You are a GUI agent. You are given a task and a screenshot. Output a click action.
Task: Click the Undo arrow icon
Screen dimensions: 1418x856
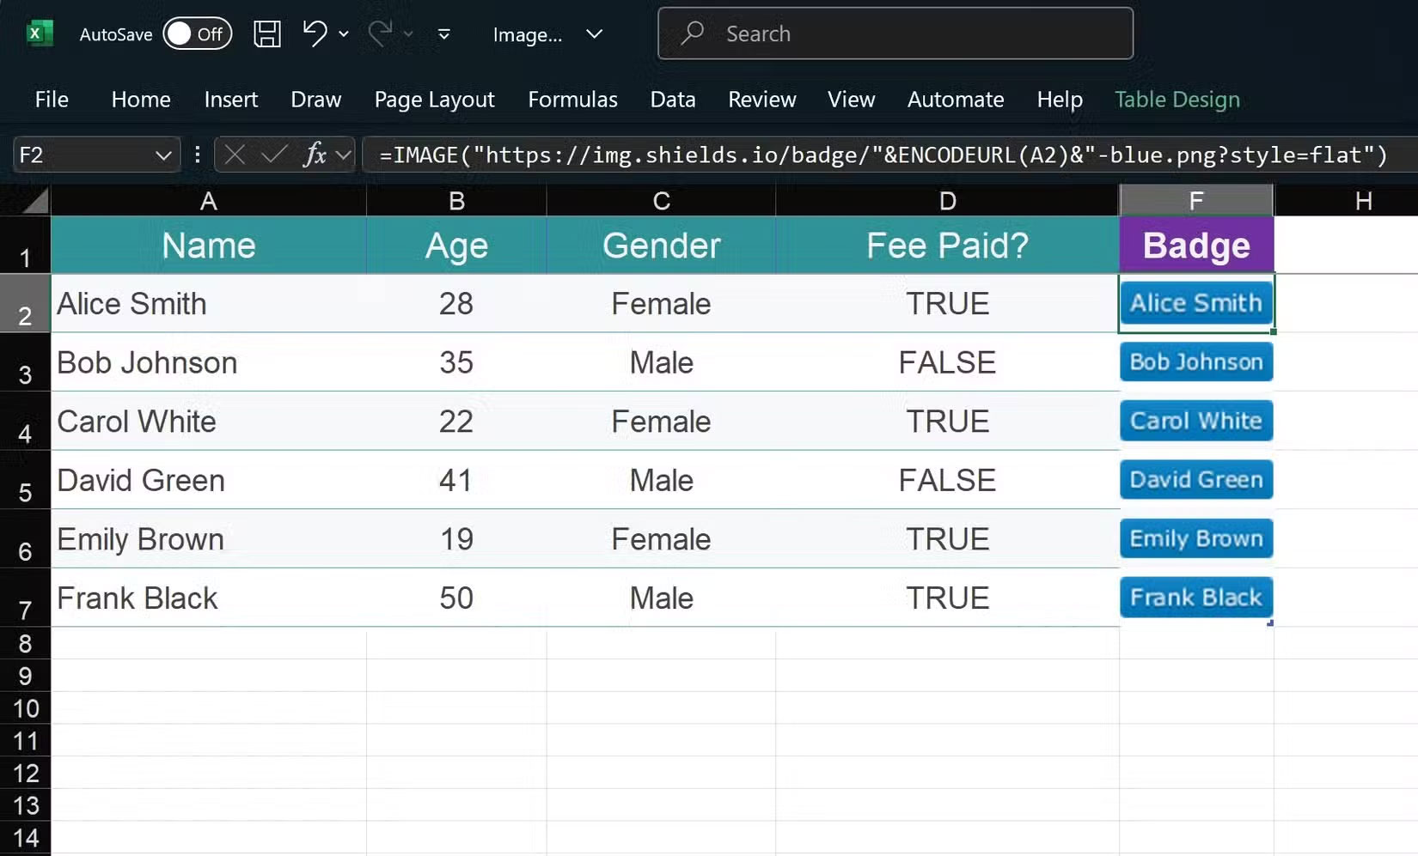tap(313, 33)
